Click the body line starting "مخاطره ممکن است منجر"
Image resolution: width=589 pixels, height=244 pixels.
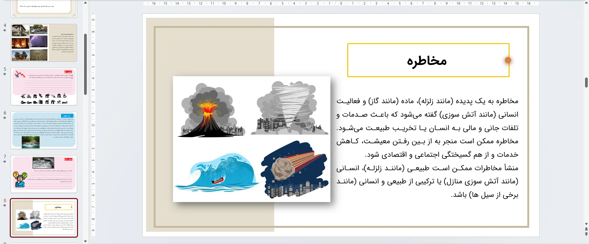[x=427, y=141]
